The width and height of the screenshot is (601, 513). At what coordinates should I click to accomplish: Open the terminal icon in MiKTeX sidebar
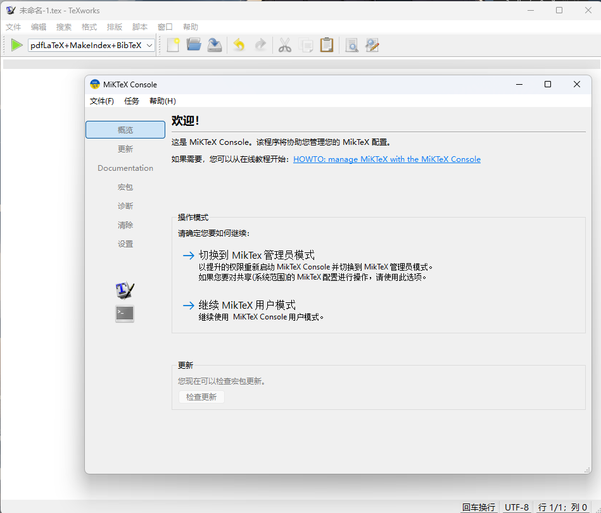tap(125, 313)
